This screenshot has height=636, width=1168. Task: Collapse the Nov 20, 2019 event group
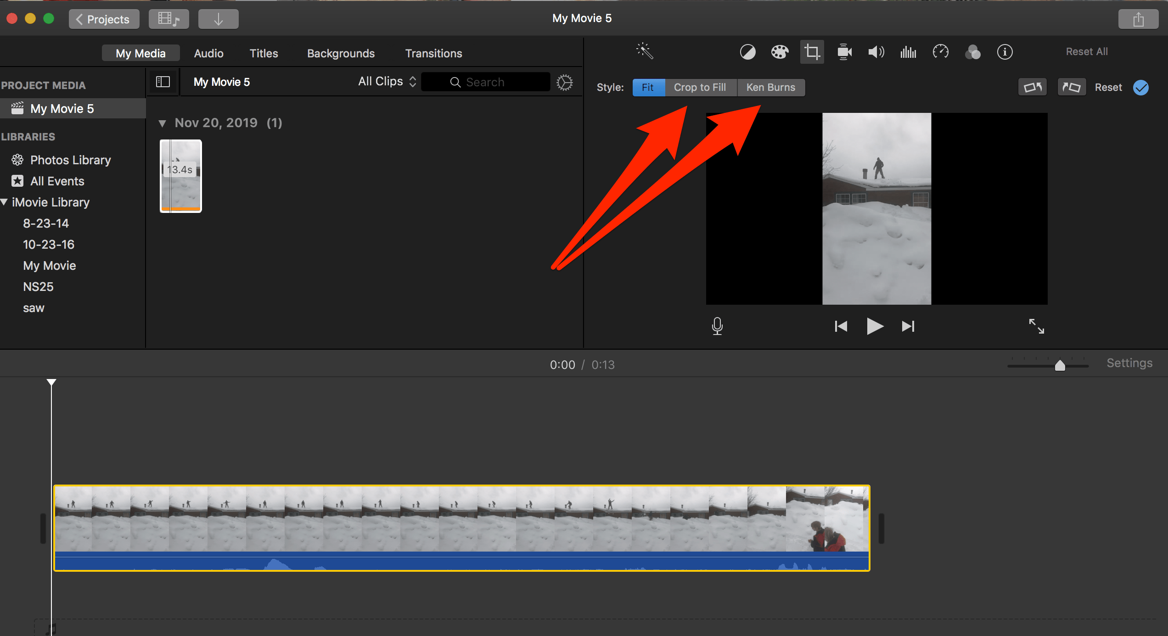click(162, 123)
